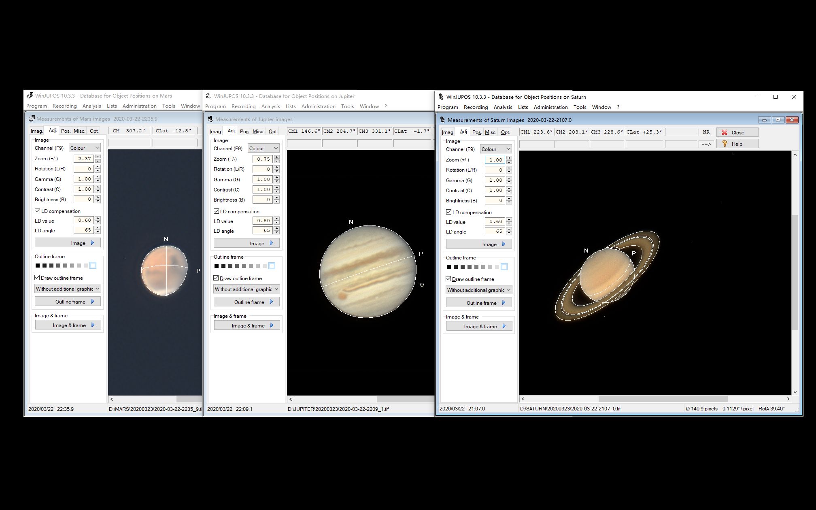Restore the Saturn measurements subwindow
The width and height of the screenshot is (816, 510).
pos(778,120)
